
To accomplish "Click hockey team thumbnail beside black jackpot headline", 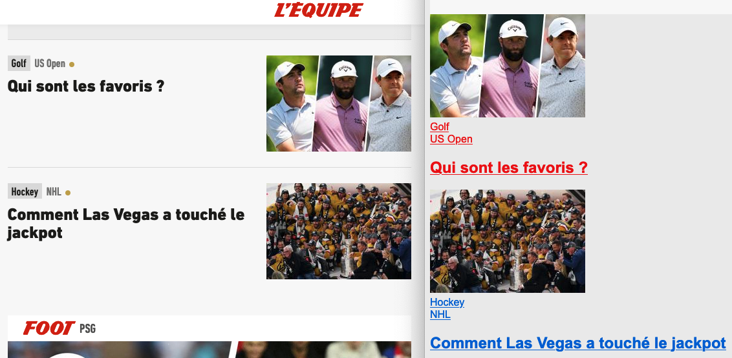I will [x=338, y=232].
